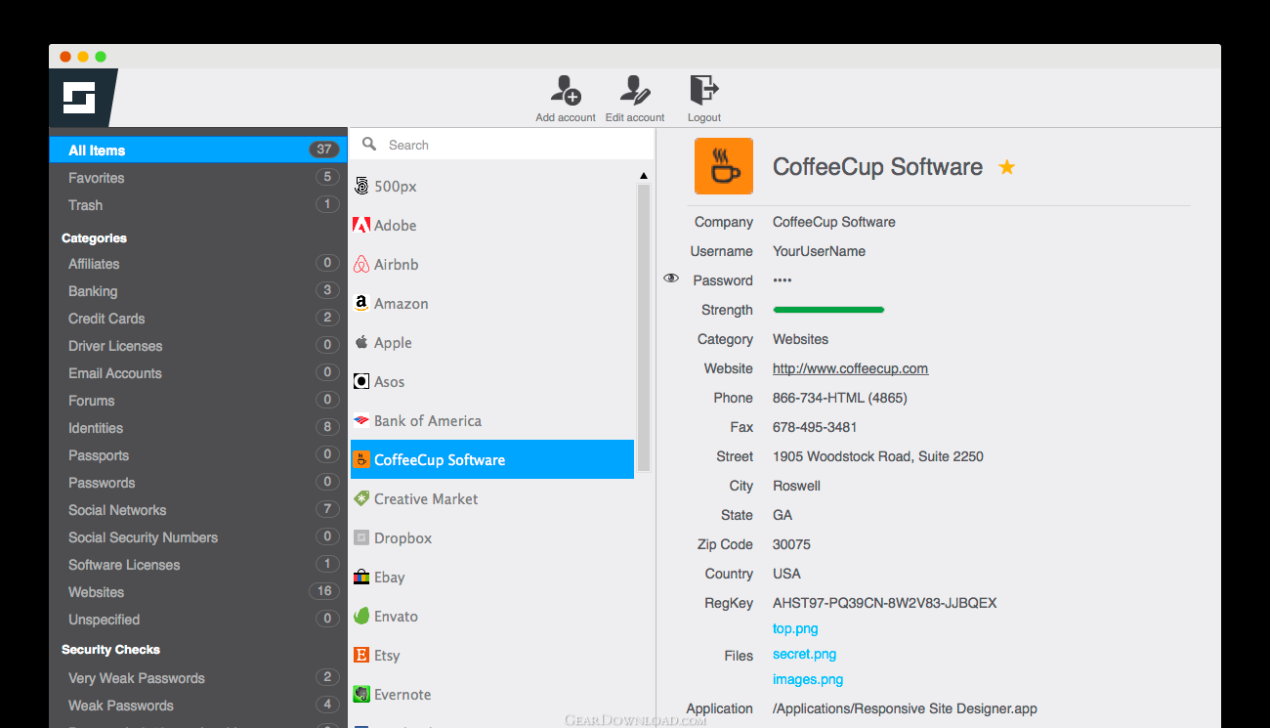Click the Asos logo icon
Image resolution: width=1270 pixels, height=728 pixels.
(x=361, y=381)
